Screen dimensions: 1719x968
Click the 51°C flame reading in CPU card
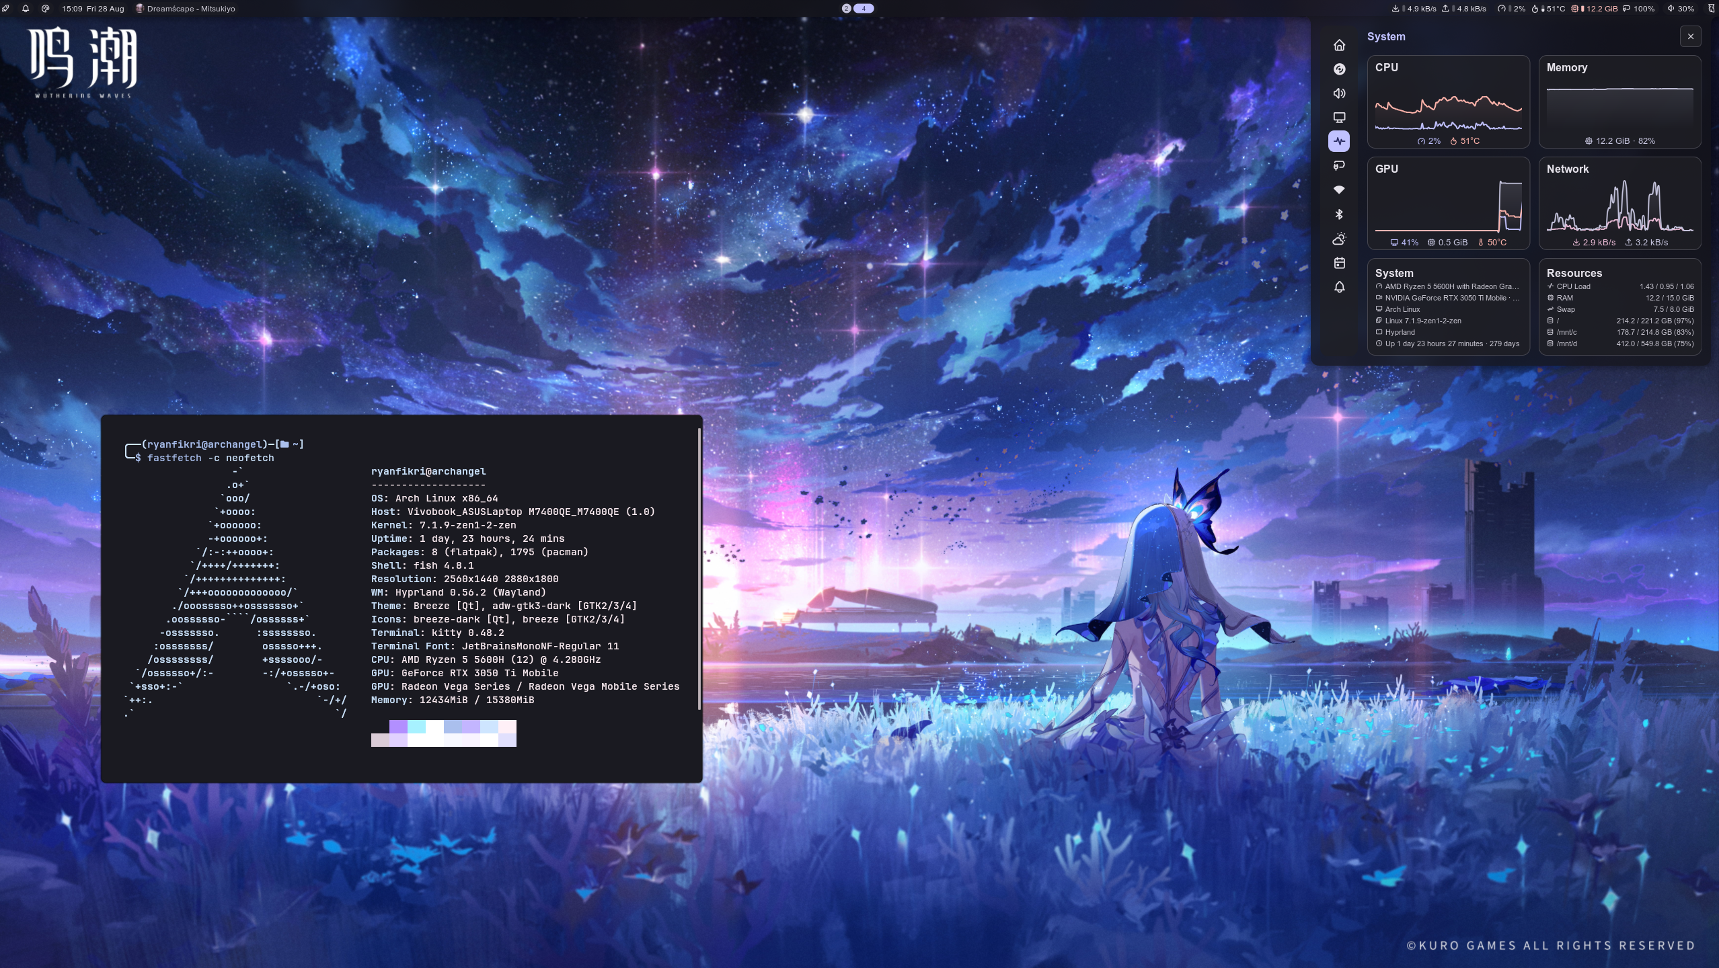pos(1465,141)
